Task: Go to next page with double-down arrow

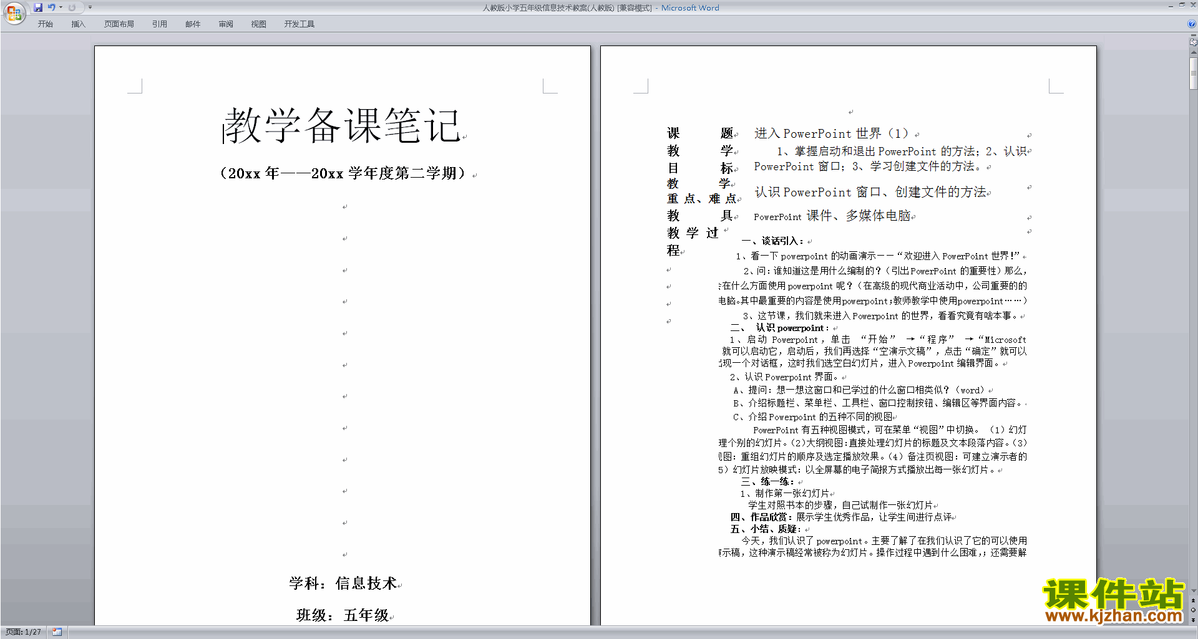Action: [x=1194, y=620]
